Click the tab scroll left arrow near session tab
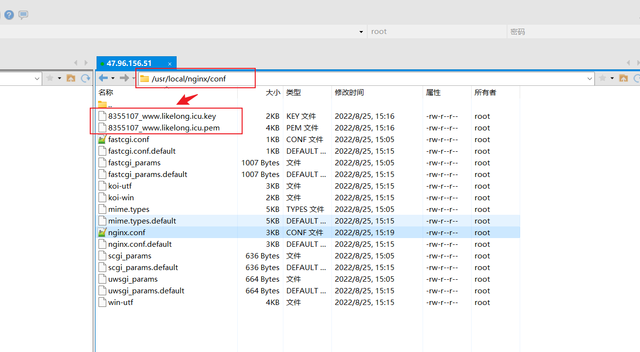The height and width of the screenshot is (352, 640). click(76, 63)
